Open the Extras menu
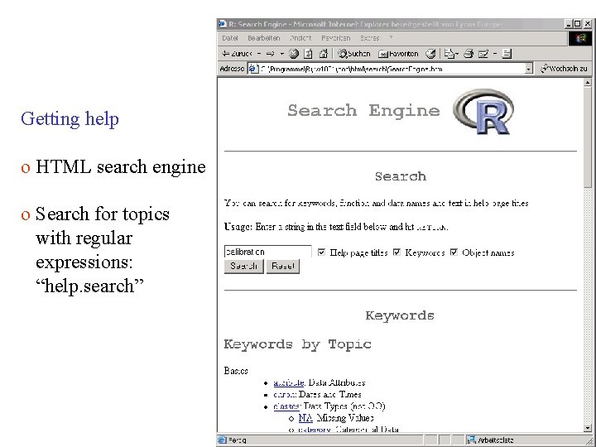Screen dimensions: 596x447 click(x=369, y=38)
